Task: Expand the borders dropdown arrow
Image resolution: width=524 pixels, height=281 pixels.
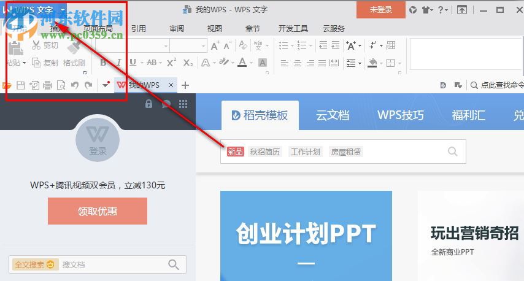Action: click(399, 63)
